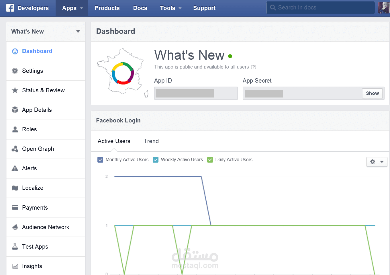Click the Audience Network megaphone icon
Screen dimensions: 390x275
coord(15,227)
